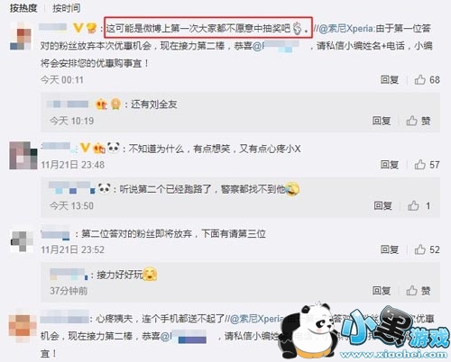Switch to 按热度 sorting tab
Image resolution: width=451 pixels, height=362 pixels.
tap(23, 8)
